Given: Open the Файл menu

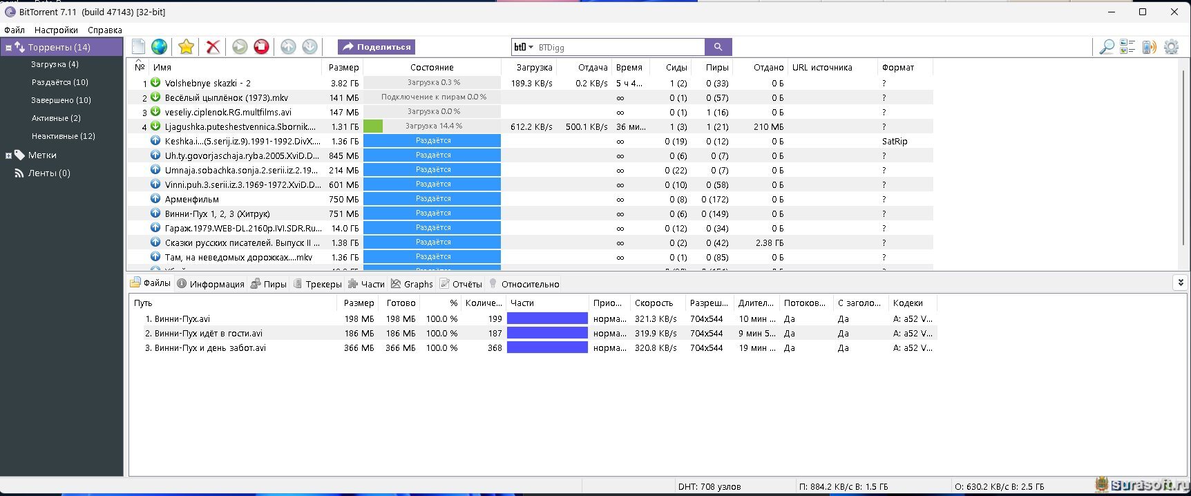Looking at the screenshot, I should (15, 30).
